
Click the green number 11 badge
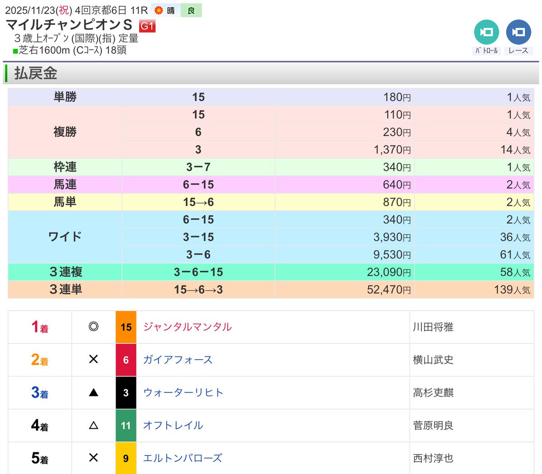(126, 426)
